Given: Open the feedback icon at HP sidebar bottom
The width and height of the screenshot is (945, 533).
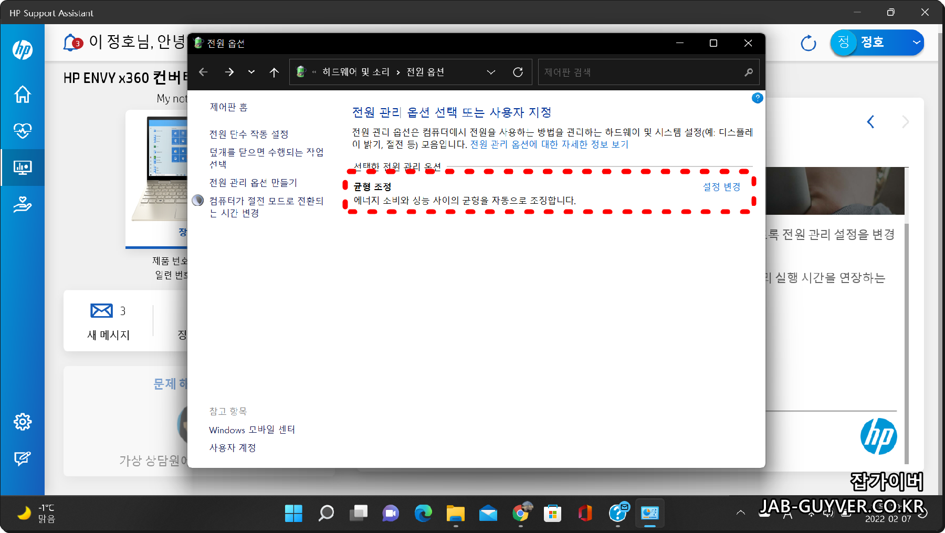Looking at the screenshot, I should point(23,458).
